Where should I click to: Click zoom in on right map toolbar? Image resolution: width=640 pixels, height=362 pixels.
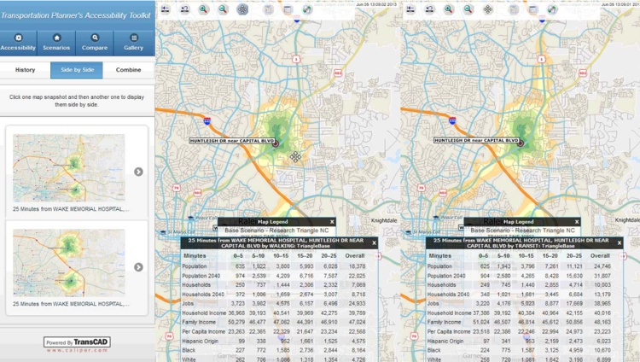click(x=449, y=9)
